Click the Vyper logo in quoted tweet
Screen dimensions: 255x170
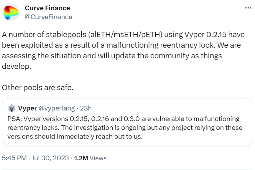[12, 108]
